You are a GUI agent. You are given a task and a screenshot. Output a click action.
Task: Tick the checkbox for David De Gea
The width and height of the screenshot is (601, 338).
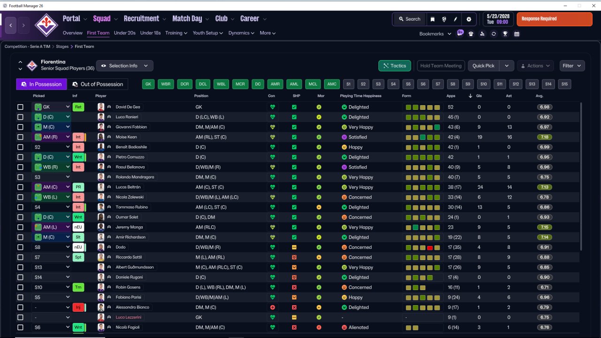tap(20, 107)
